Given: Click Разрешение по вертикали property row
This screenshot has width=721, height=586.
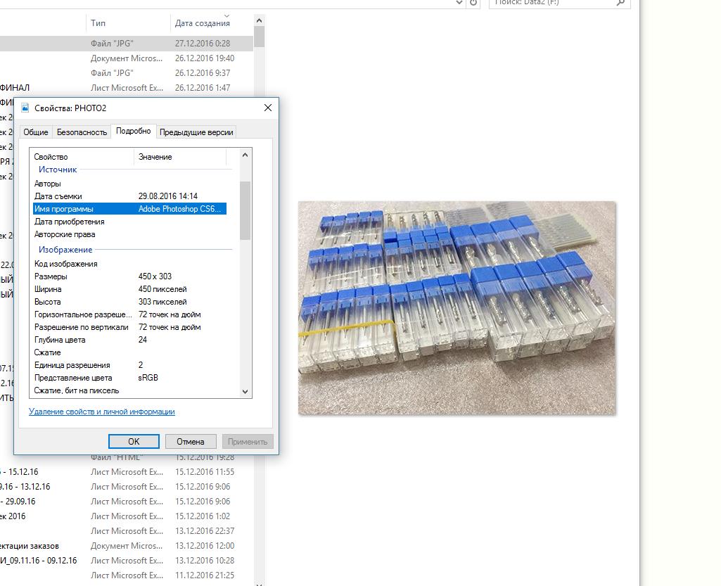Looking at the screenshot, I should [x=129, y=327].
